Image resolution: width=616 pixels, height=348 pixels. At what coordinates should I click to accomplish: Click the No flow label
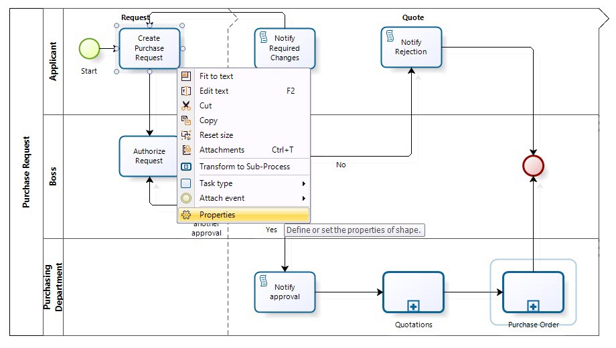[x=341, y=165]
